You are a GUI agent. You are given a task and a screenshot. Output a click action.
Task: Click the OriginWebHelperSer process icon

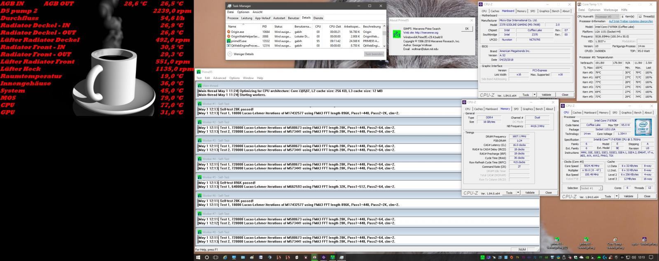[x=229, y=36]
